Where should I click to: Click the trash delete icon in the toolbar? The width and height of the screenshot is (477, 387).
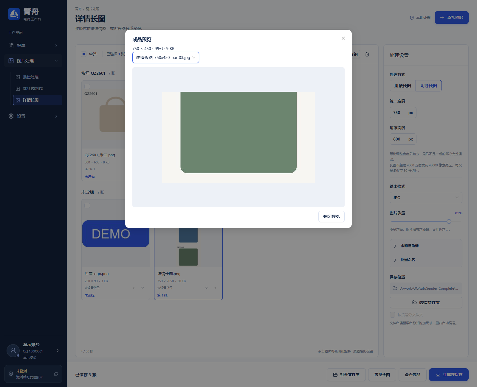click(x=367, y=54)
